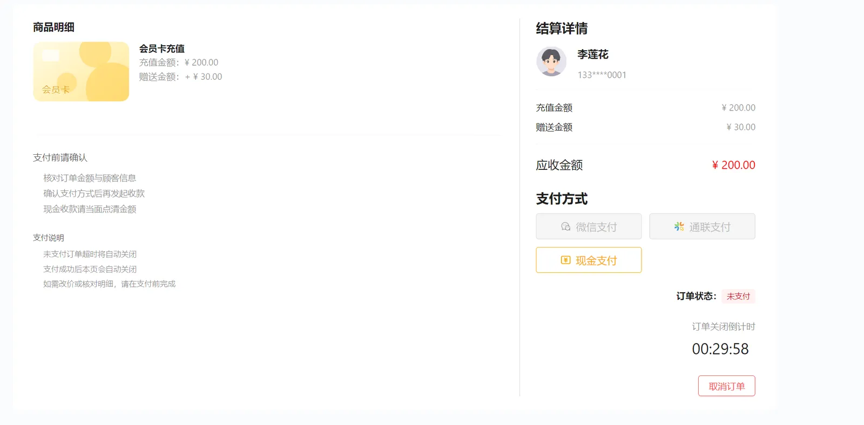Click the 支付前请确认 heading
The height and width of the screenshot is (425, 864).
(x=60, y=157)
